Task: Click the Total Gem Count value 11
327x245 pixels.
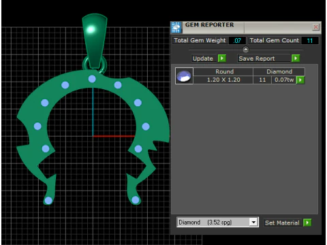Action: pyautogui.click(x=310, y=41)
